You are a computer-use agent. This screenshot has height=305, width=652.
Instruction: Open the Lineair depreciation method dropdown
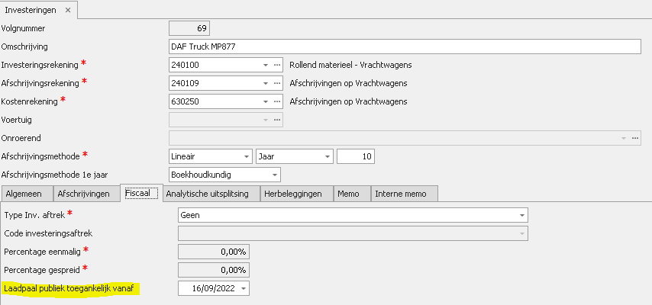(x=246, y=156)
